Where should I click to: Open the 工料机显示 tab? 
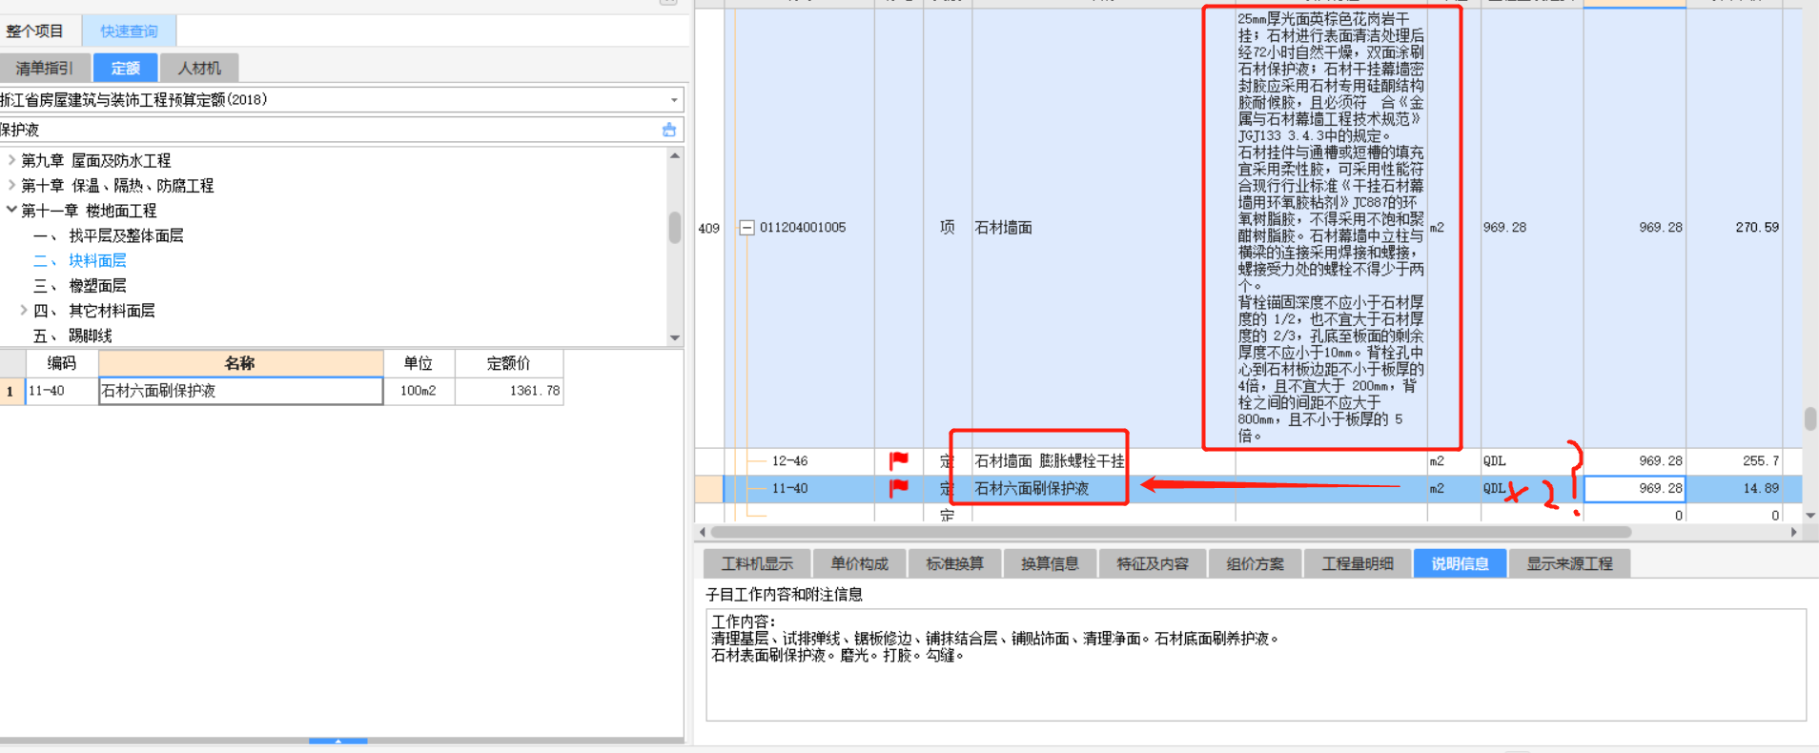(x=757, y=564)
